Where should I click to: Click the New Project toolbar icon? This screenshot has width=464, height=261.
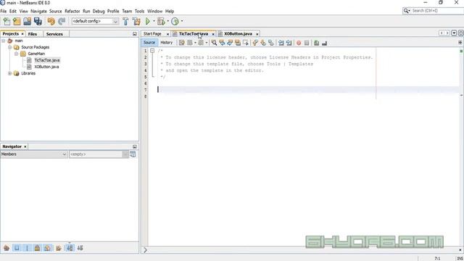pyautogui.click(x=17, y=21)
